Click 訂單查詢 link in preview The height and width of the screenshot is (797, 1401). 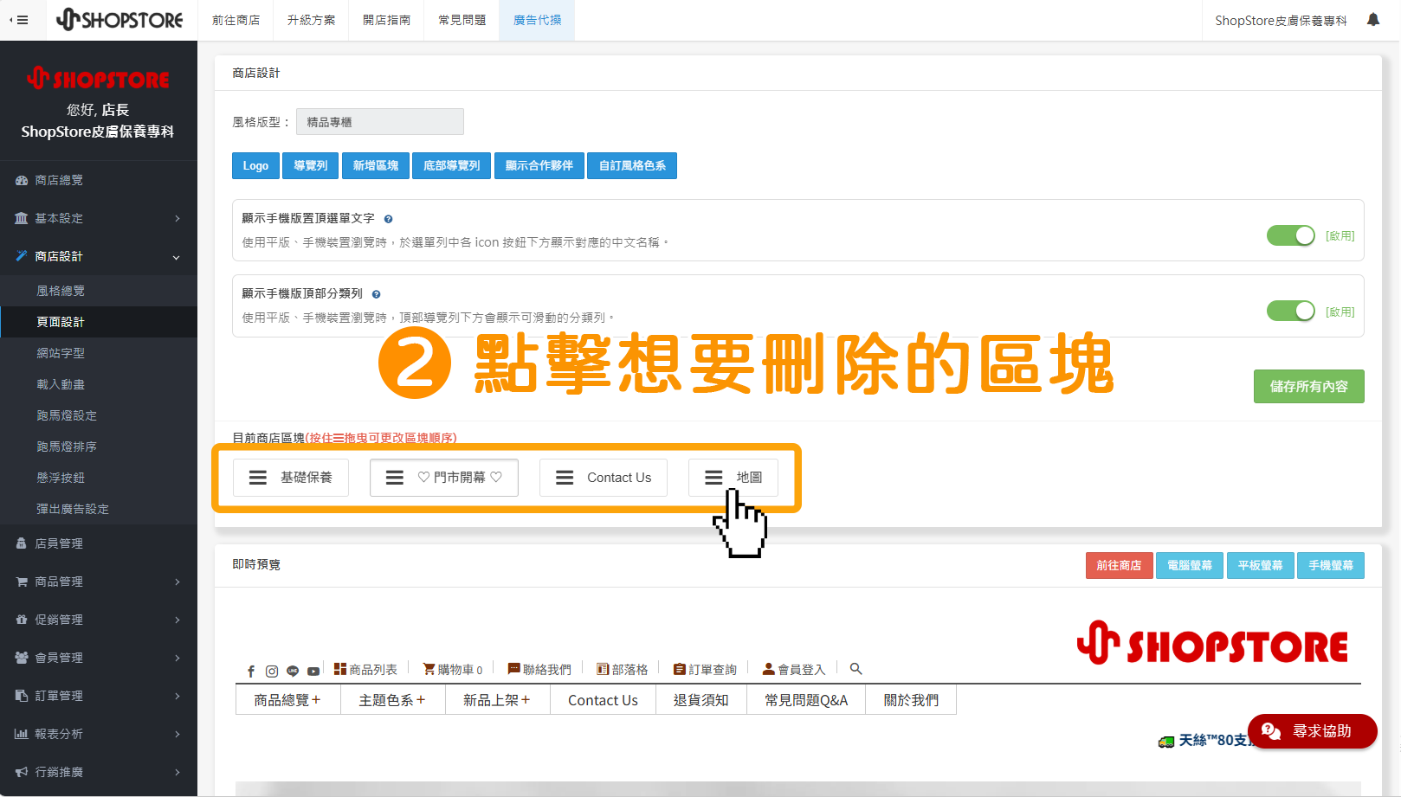point(705,670)
